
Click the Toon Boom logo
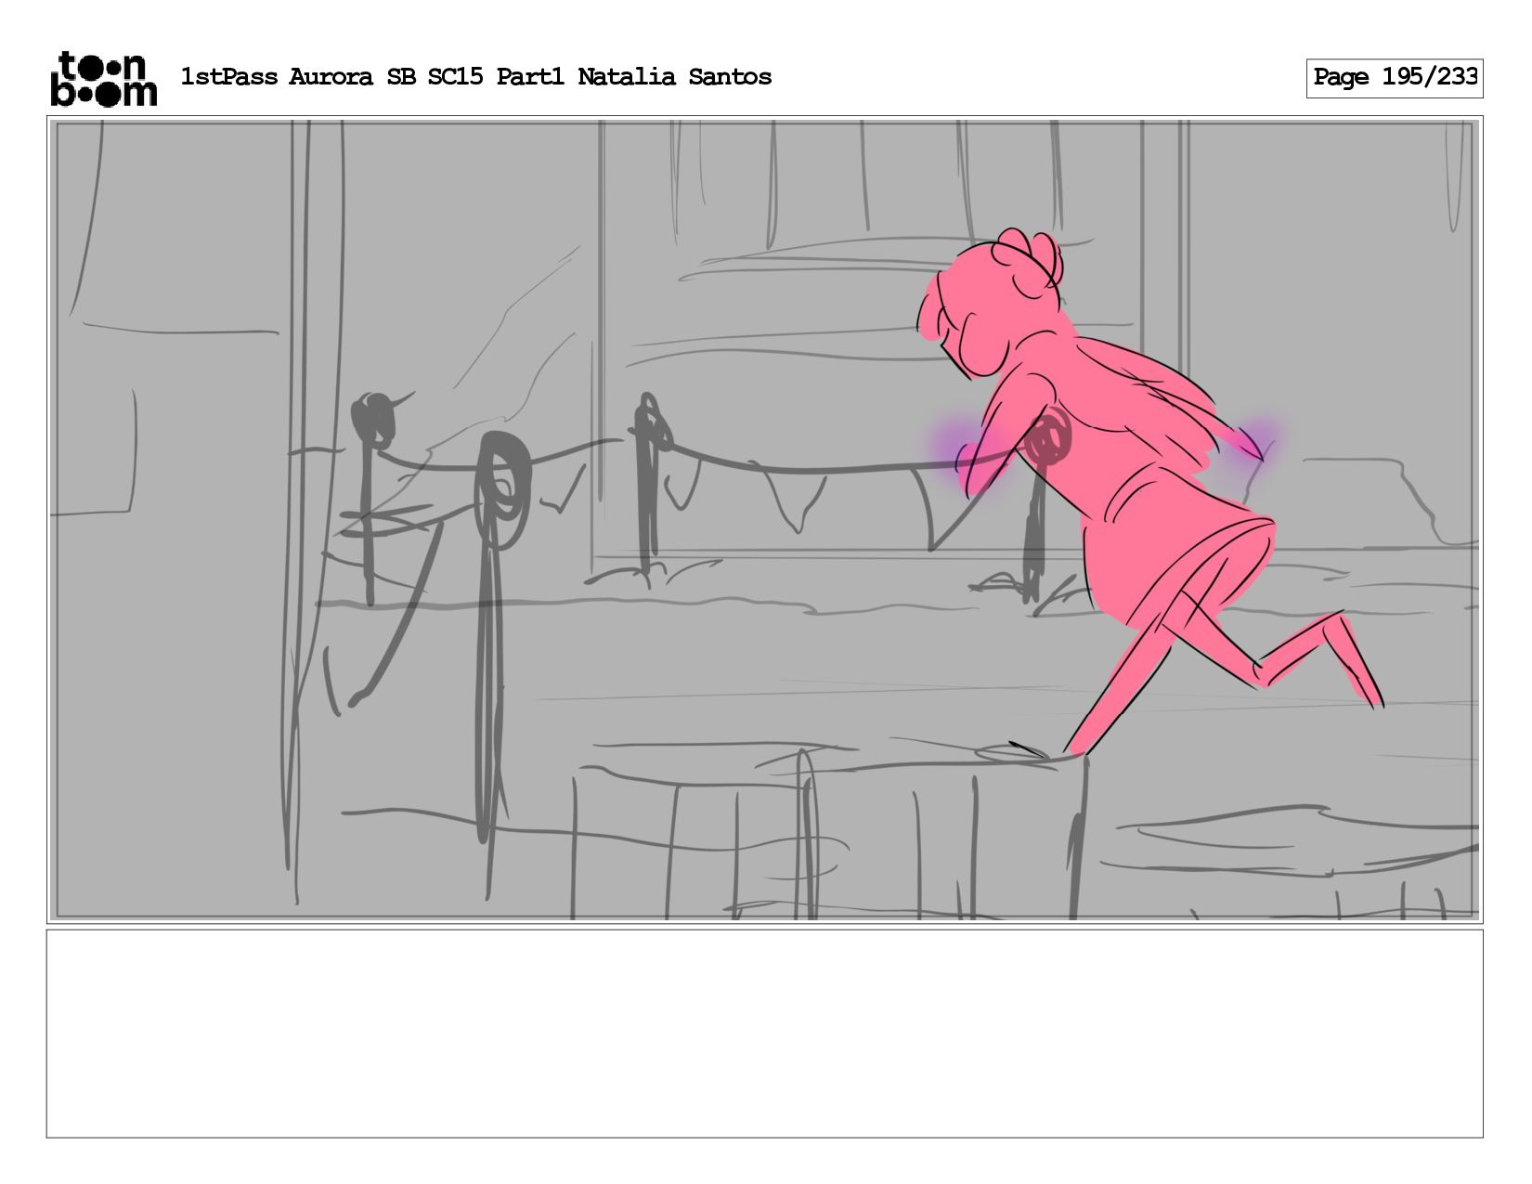point(103,78)
